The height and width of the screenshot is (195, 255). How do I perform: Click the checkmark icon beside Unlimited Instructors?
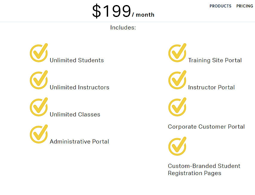pos(39,80)
